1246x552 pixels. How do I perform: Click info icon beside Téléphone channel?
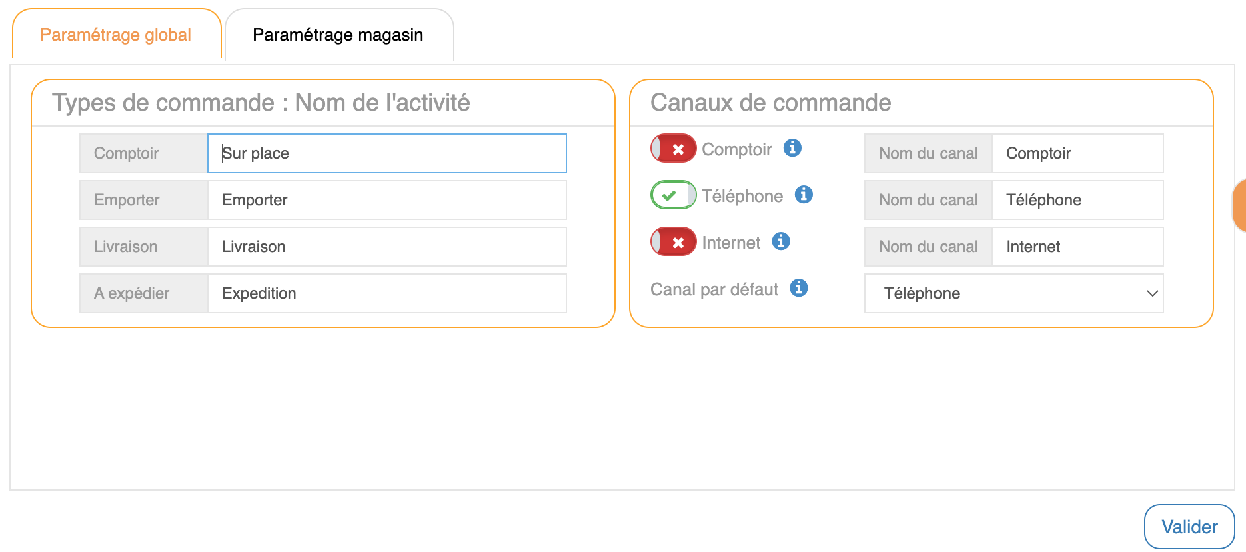(804, 195)
